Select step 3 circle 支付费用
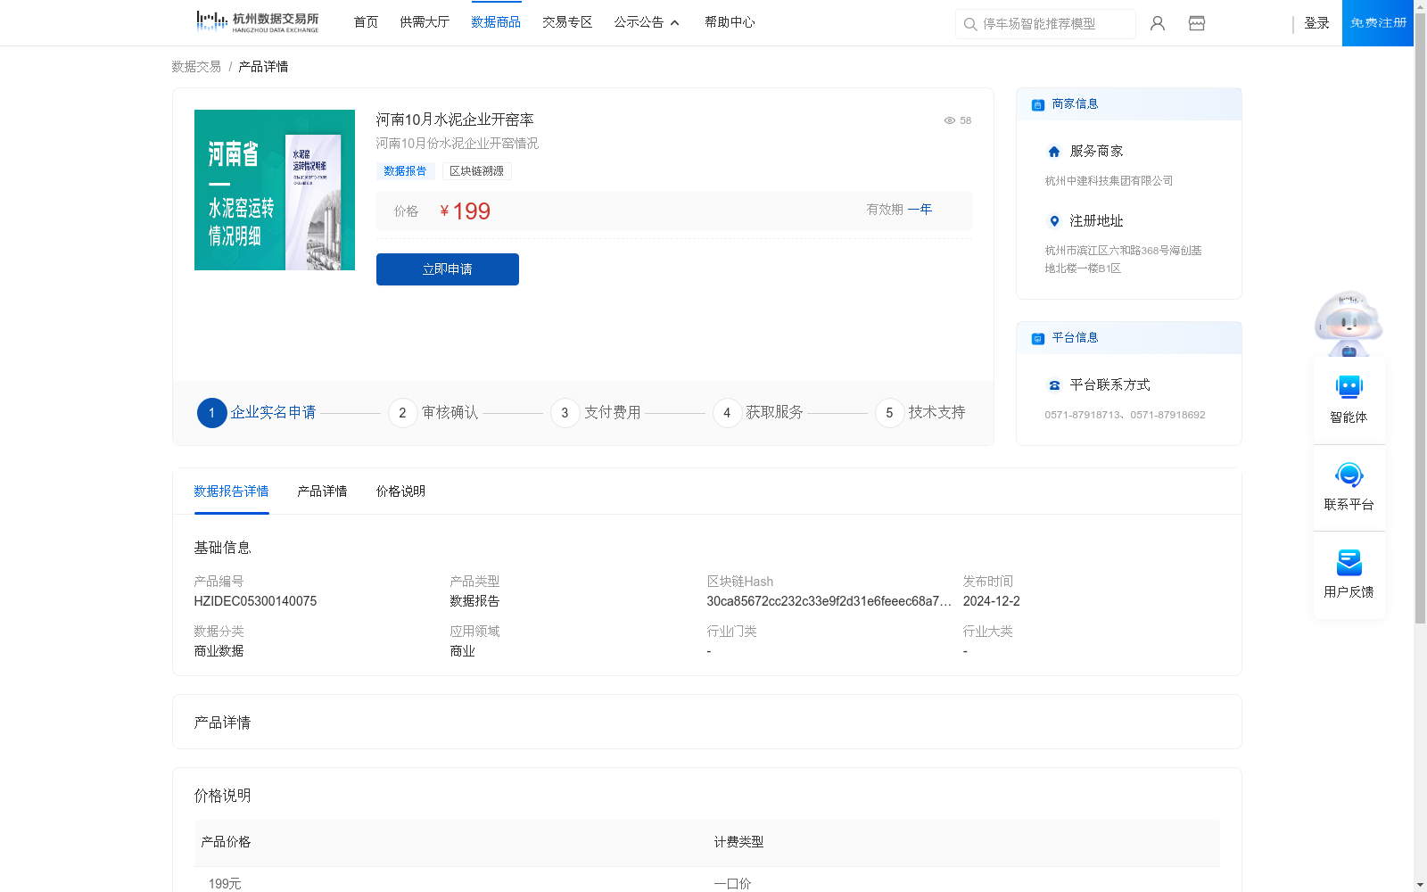The width and height of the screenshot is (1427, 892). coord(565,413)
